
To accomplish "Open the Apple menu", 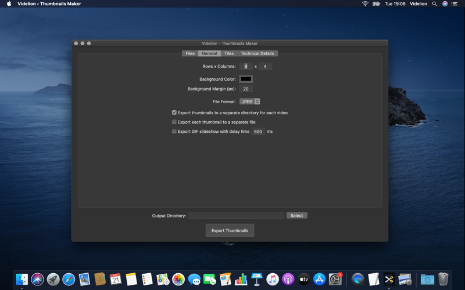I will 9,3.
